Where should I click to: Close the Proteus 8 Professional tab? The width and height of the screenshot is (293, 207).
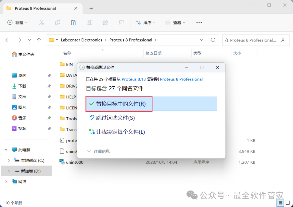point(76,8)
